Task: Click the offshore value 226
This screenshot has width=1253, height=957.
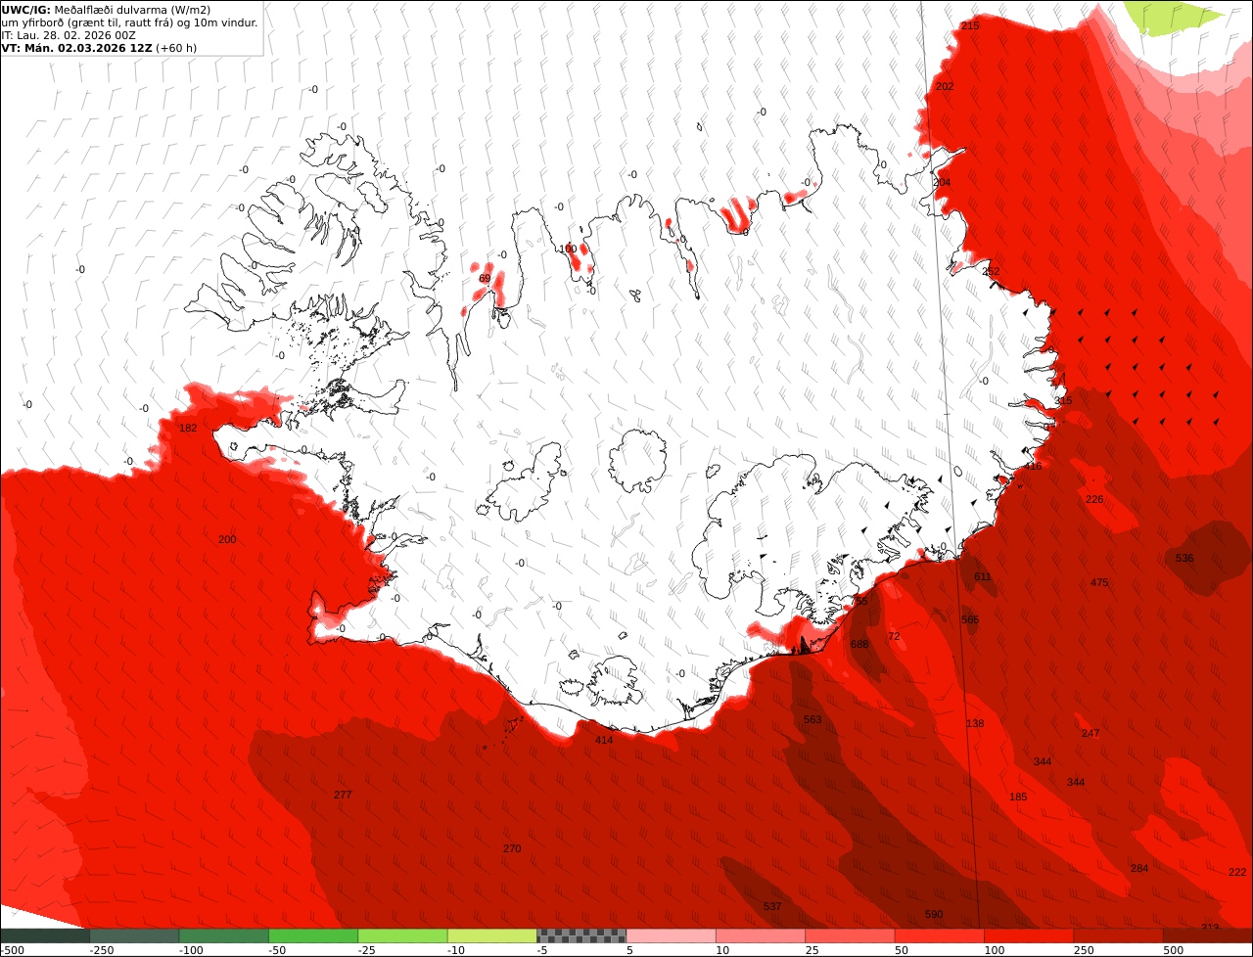Action: pos(1094,499)
